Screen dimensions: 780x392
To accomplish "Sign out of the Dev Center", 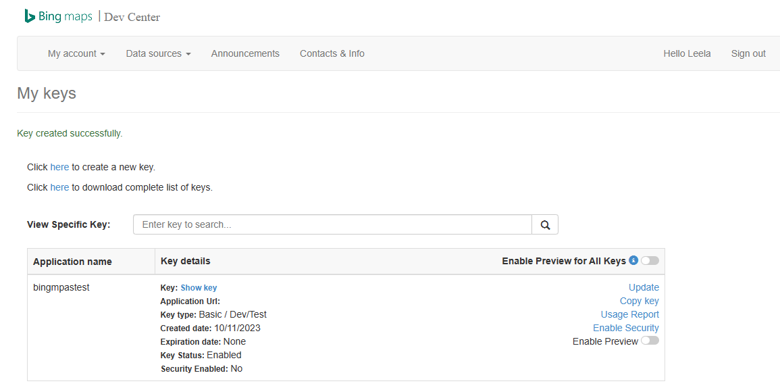I will [748, 53].
